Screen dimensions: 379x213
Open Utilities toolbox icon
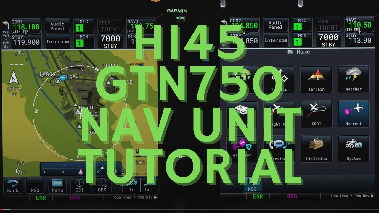click(316, 149)
